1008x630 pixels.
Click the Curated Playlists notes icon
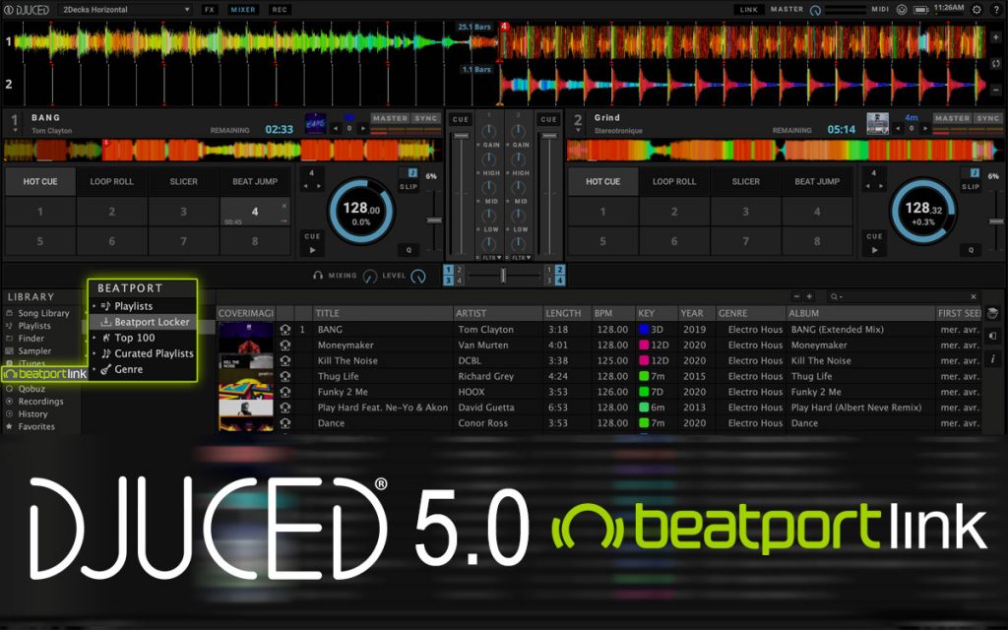tap(107, 353)
